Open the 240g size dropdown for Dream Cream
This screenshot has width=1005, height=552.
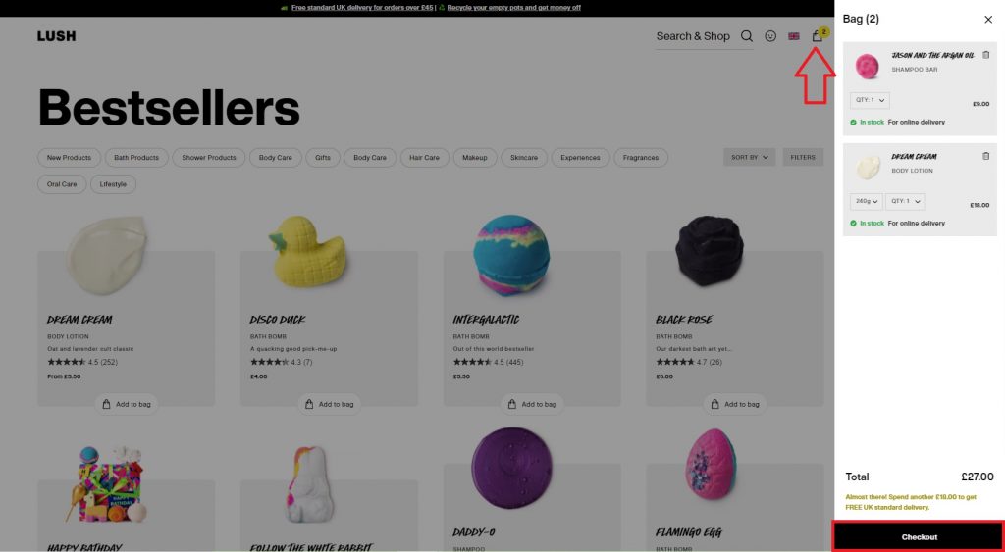(866, 202)
